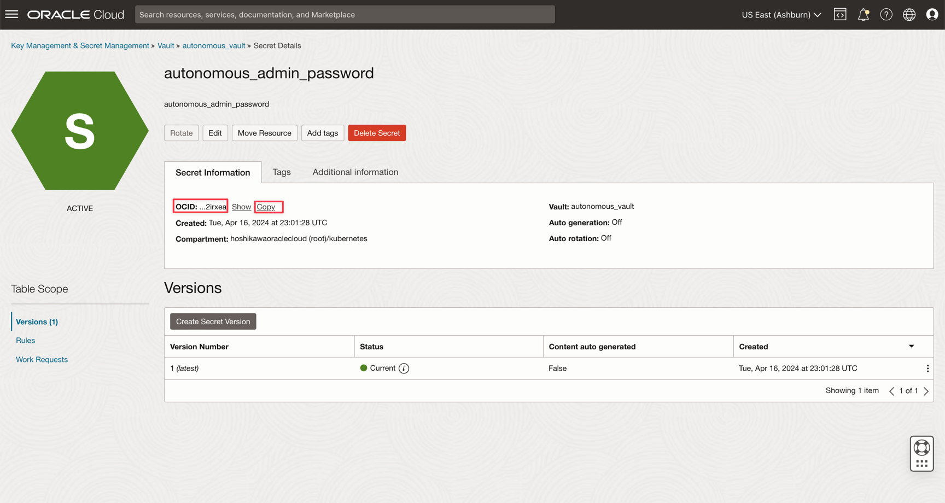The height and width of the screenshot is (503, 945).
Task: Expand the US East (Ashburn) region selector
Action: coord(781,15)
